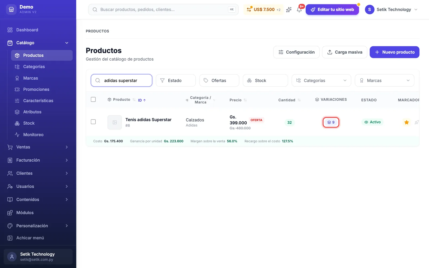Open the notifications bell
The image size is (429, 268).
[x=299, y=10]
